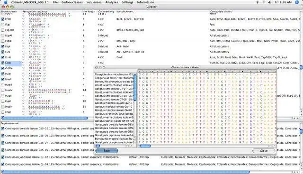Uncheck the GdiII+ endonuclease checkbox
This screenshot has height=174, width=303.
pos(3,68)
